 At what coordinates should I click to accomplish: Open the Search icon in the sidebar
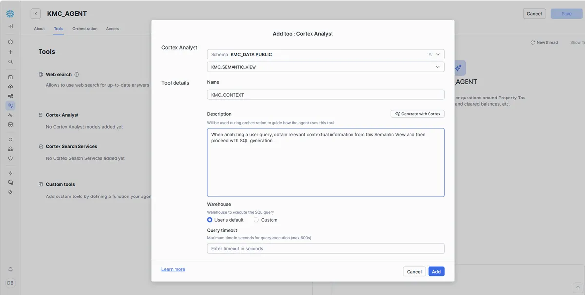pos(10,62)
